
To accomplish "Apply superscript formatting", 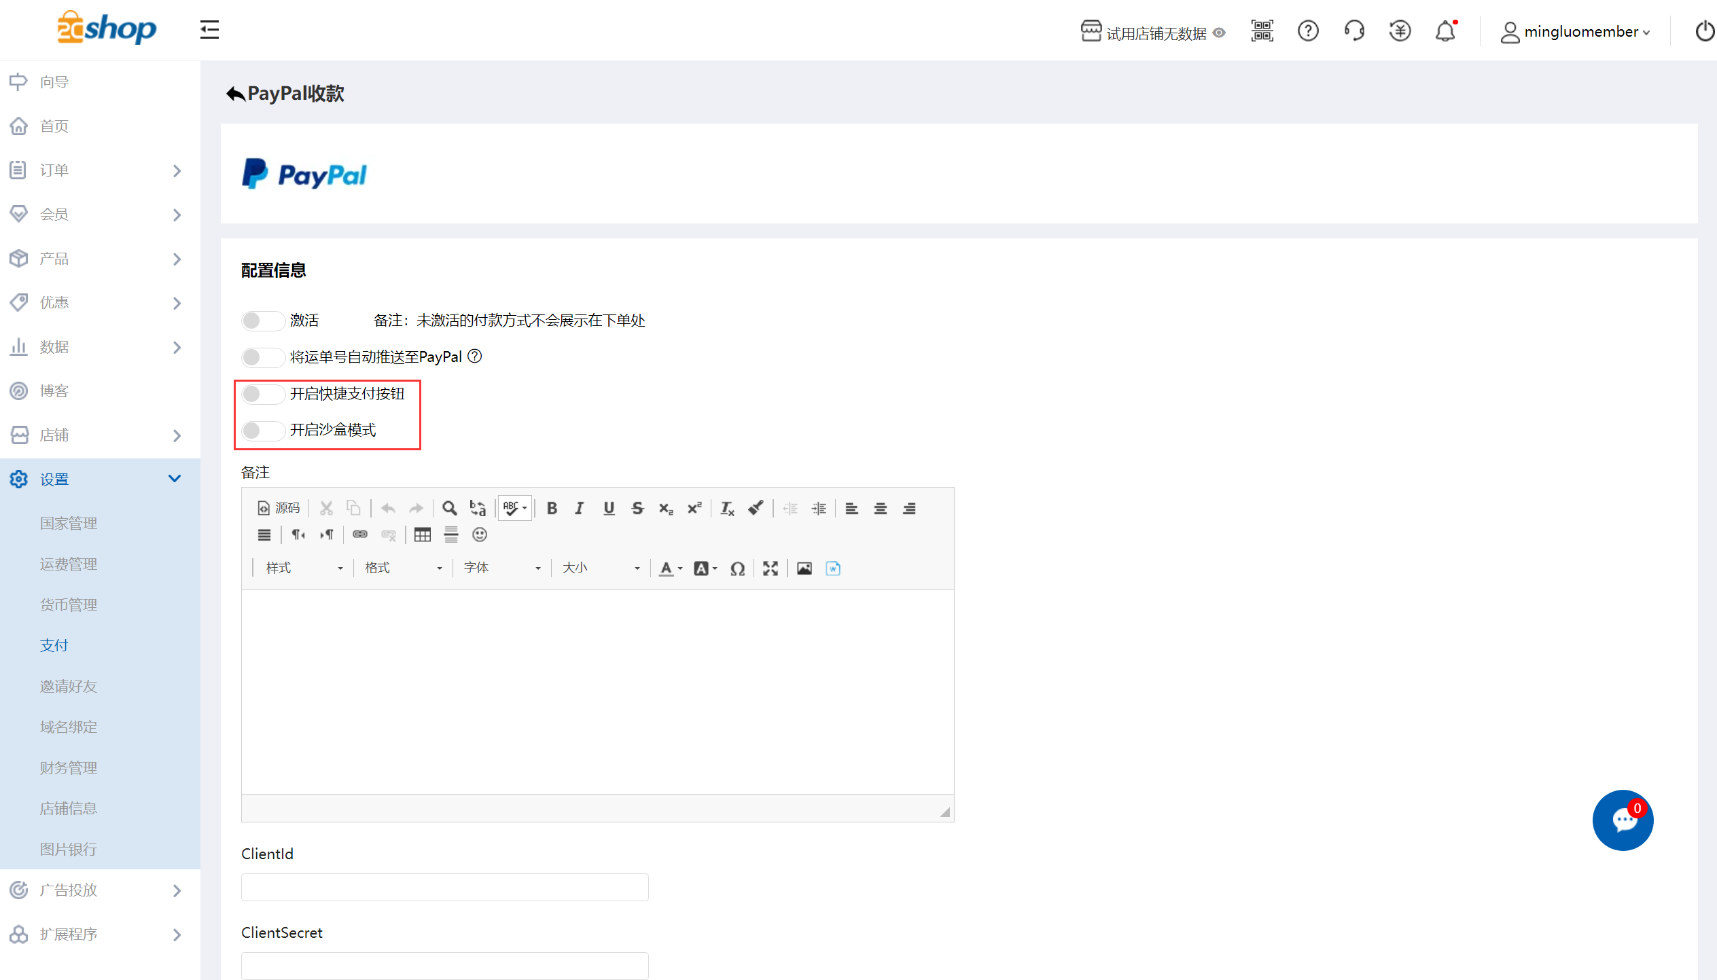I will pos(694,508).
